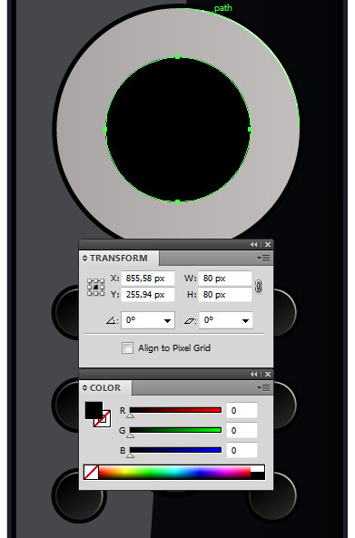Viewport: 355px width, 538px height.
Task: Select the stroke box with no color
Action: (x=103, y=418)
